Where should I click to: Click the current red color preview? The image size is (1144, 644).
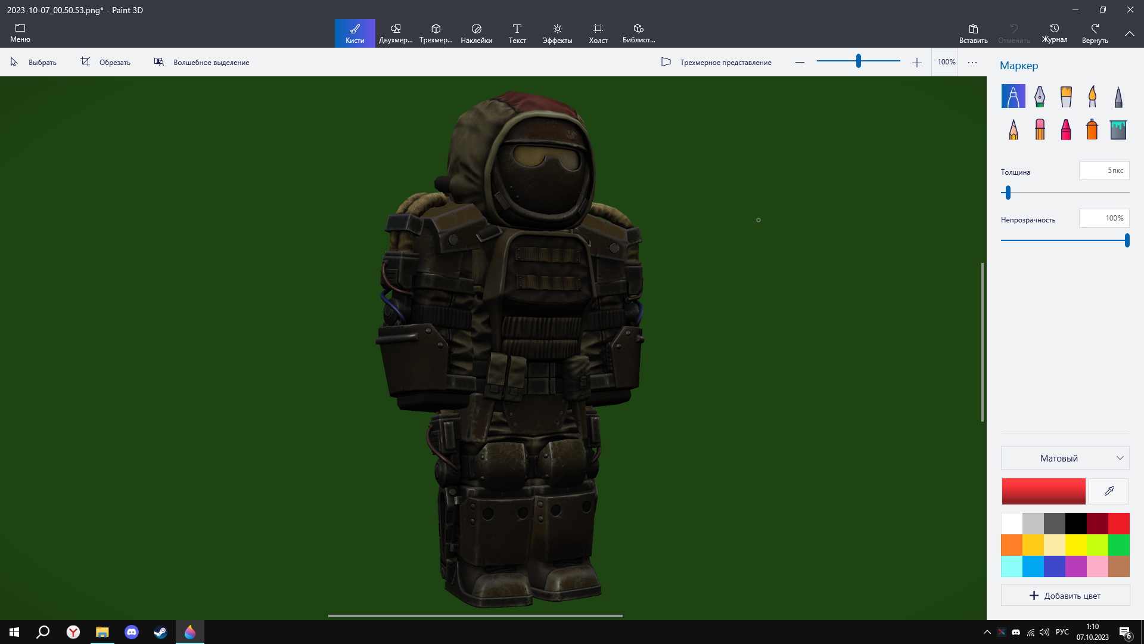click(1043, 491)
